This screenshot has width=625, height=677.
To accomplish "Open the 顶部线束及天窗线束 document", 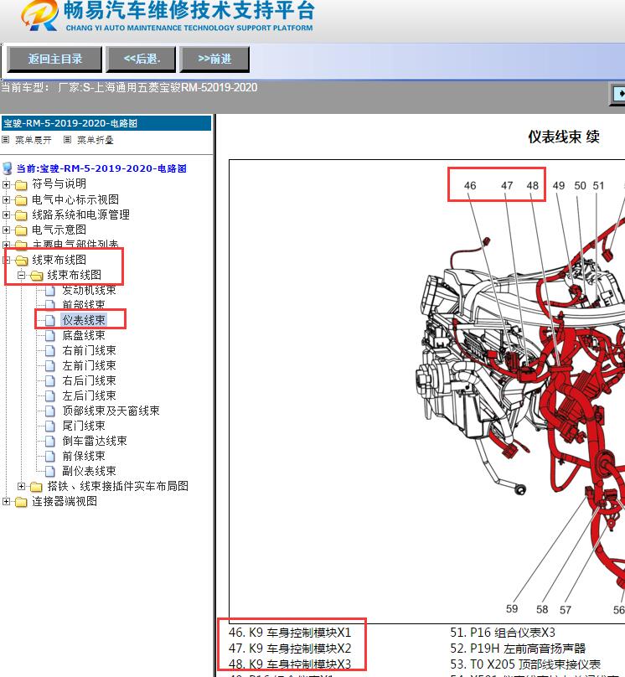I will (x=111, y=411).
